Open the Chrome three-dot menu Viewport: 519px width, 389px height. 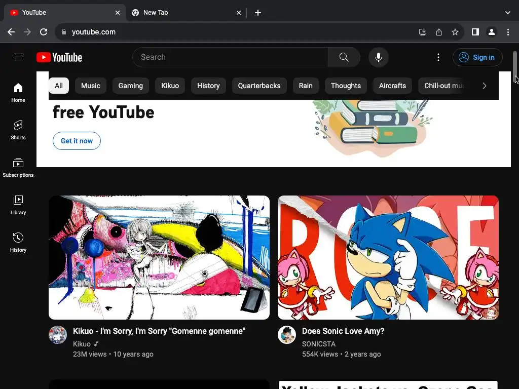tap(508, 32)
